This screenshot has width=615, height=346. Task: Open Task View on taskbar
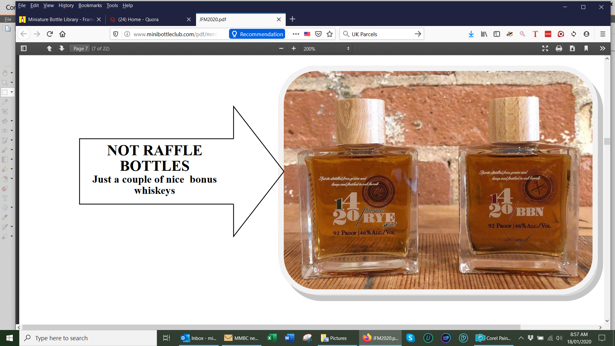coord(166,338)
